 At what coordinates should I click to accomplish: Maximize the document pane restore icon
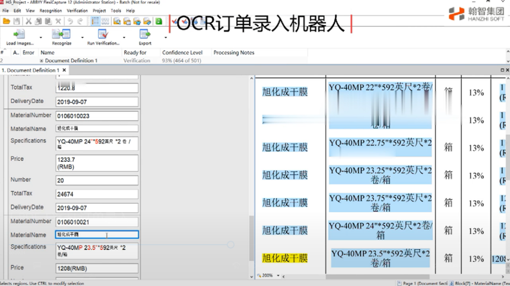pyautogui.click(x=502, y=70)
